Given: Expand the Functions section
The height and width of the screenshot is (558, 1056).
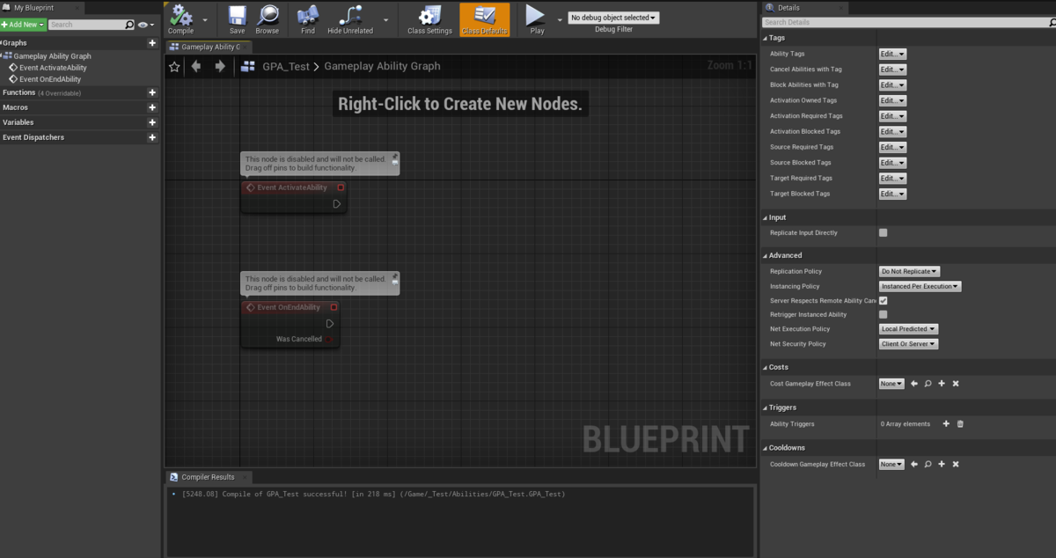Looking at the screenshot, I should 18,92.
